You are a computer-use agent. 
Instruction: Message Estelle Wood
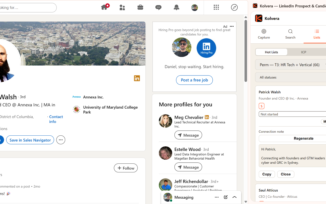pos(188,167)
